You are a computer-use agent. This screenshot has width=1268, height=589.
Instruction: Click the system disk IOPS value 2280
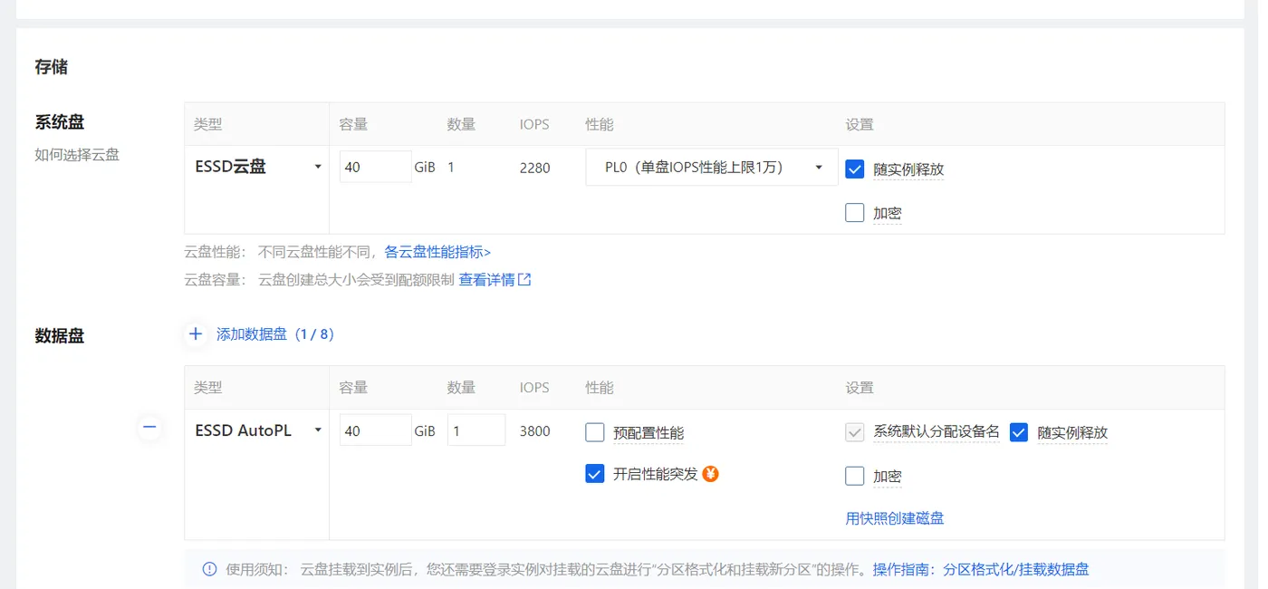pos(534,168)
